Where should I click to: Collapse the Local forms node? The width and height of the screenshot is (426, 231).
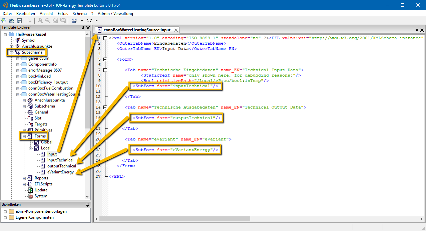(x=31, y=148)
